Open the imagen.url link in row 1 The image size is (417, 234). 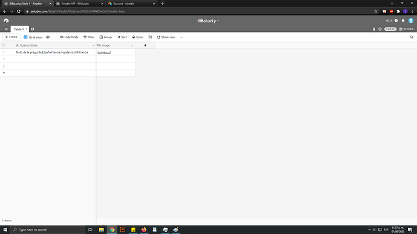(x=104, y=52)
